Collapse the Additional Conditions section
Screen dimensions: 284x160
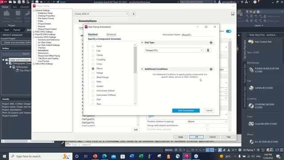pyautogui.click(x=142, y=69)
